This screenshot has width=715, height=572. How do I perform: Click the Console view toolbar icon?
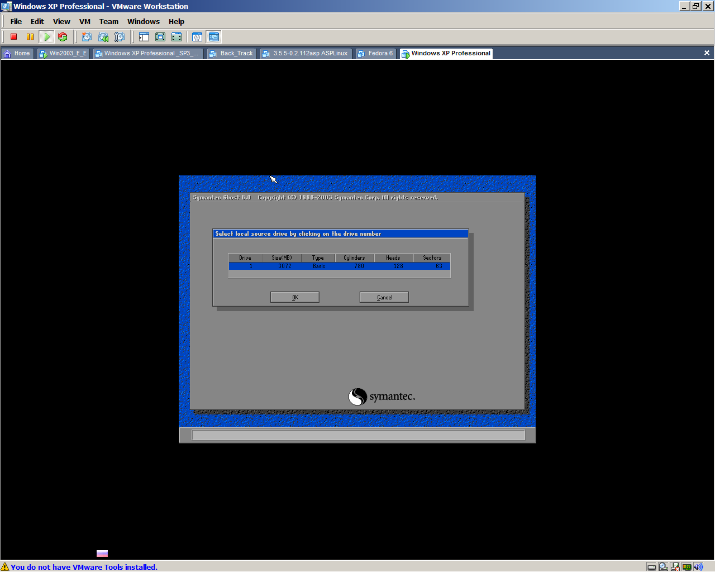[x=214, y=37]
